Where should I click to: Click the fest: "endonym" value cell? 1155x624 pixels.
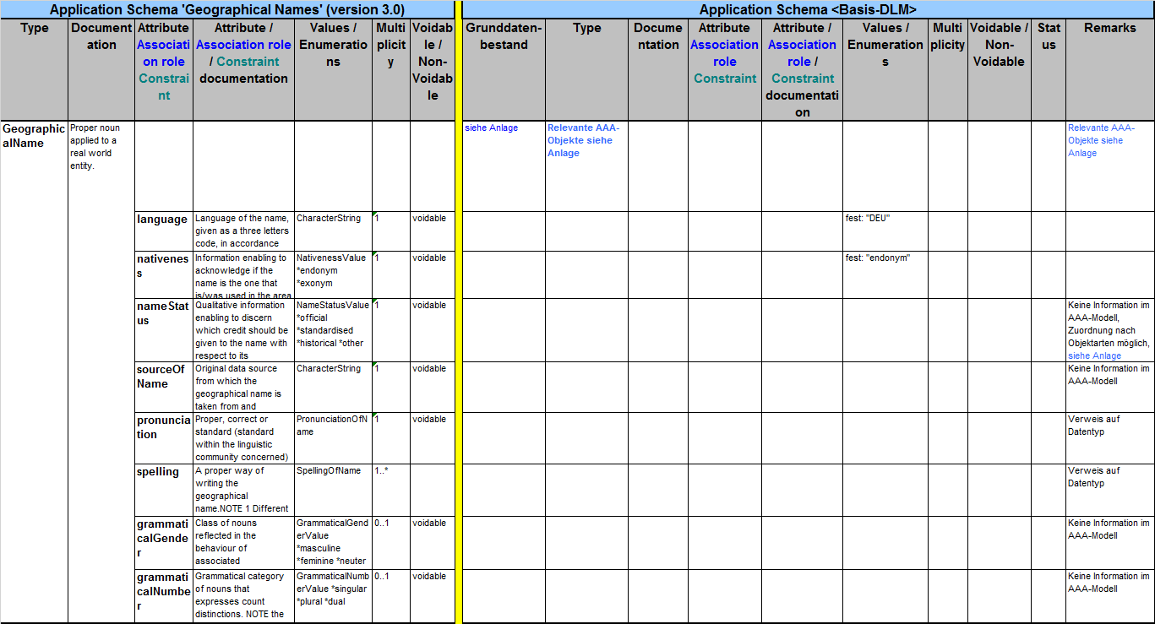point(885,274)
